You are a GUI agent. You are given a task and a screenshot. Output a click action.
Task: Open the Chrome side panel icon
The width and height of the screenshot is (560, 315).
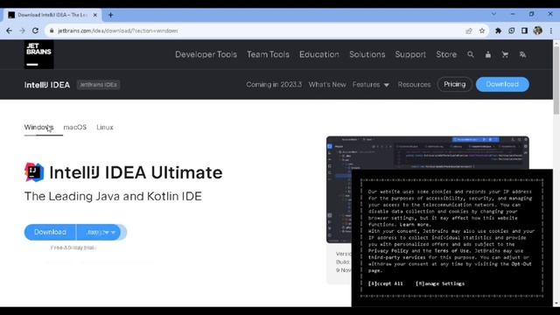524,31
